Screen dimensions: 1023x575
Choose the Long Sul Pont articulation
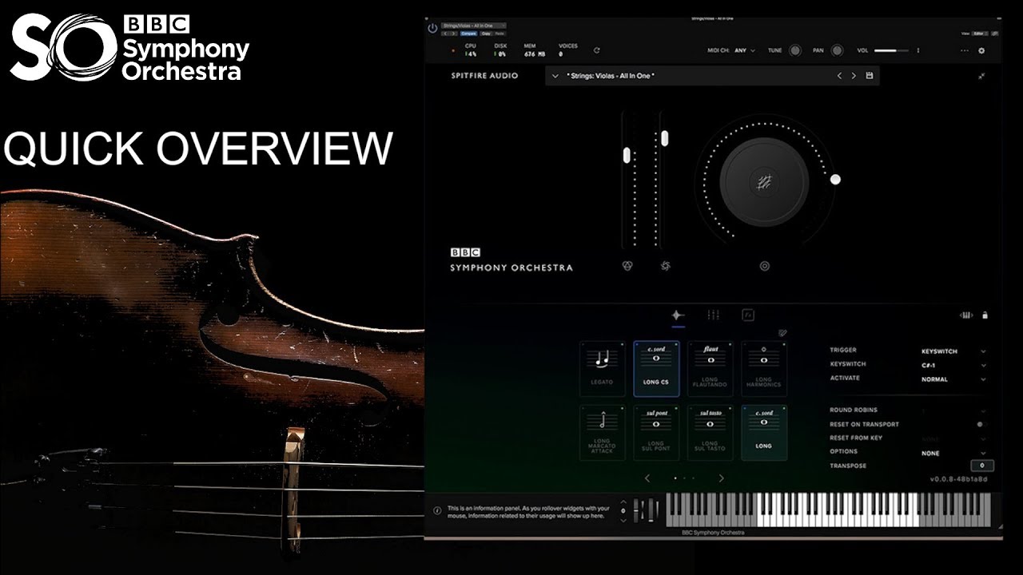(x=656, y=432)
